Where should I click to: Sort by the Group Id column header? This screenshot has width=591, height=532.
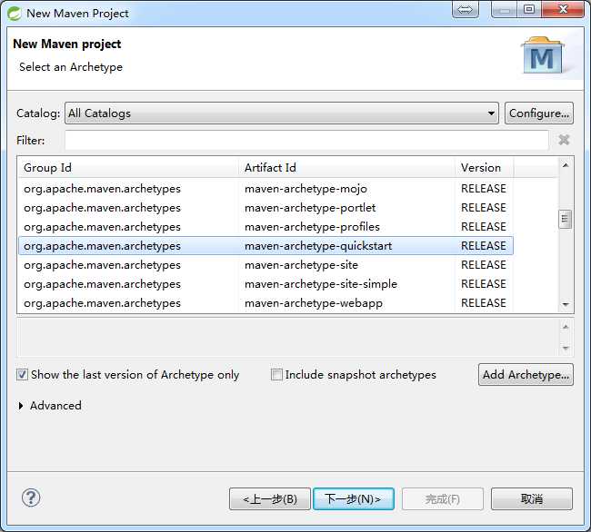(x=128, y=167)
